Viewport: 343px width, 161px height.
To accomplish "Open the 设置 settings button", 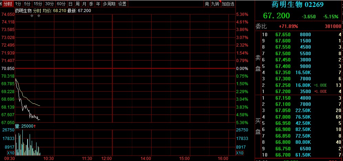I will (122, 4).
